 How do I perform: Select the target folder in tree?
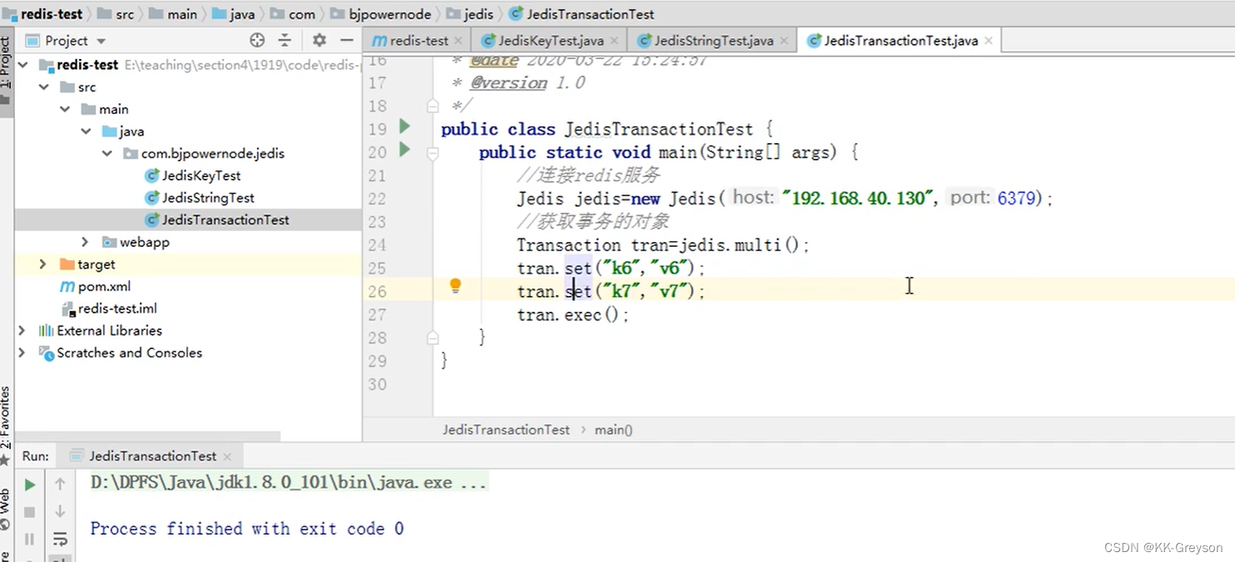pyautogui.click(x=87, y=264)
